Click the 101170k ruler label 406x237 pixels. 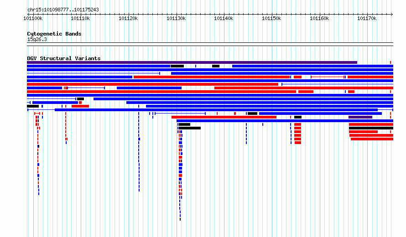pos(367,18)
